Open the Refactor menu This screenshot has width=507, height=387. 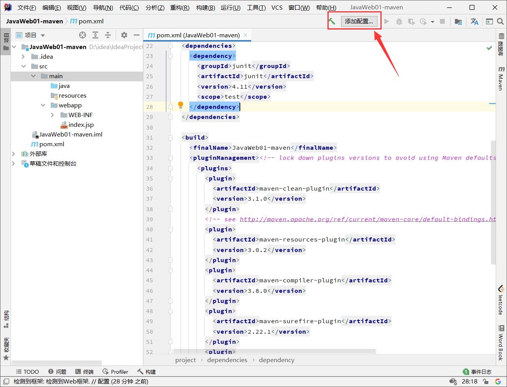[180, 7]
